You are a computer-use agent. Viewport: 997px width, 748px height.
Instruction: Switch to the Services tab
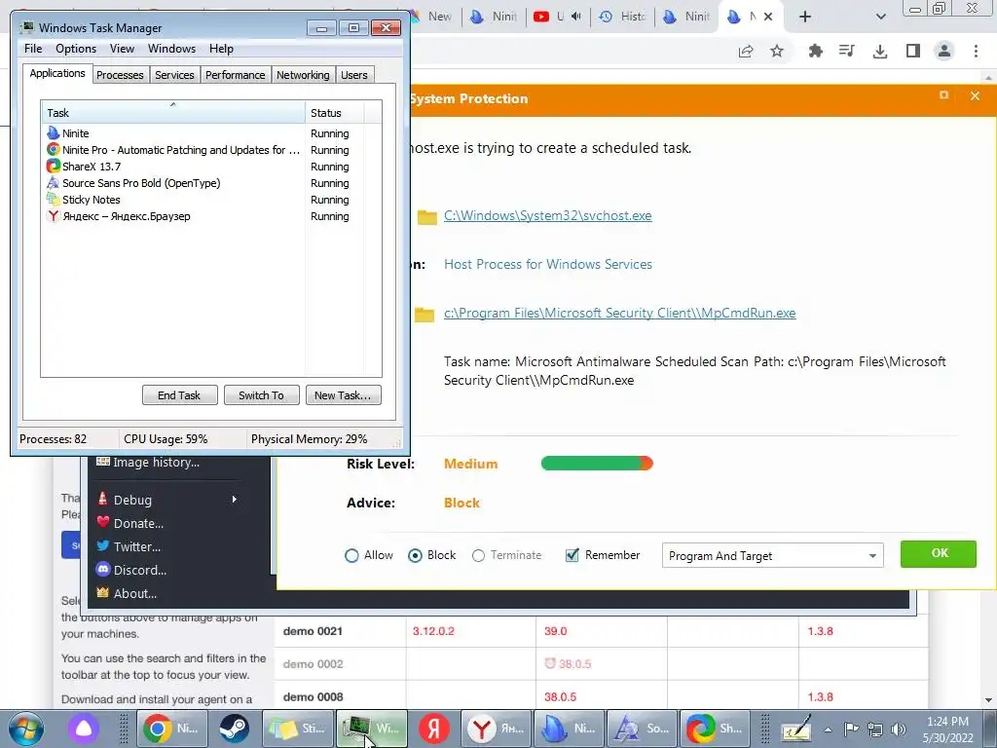pyautogui.click(x=174, y=75)
